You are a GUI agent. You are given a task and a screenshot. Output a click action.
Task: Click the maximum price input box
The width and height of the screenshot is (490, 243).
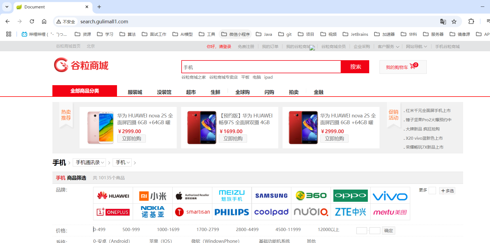(375, 231)
